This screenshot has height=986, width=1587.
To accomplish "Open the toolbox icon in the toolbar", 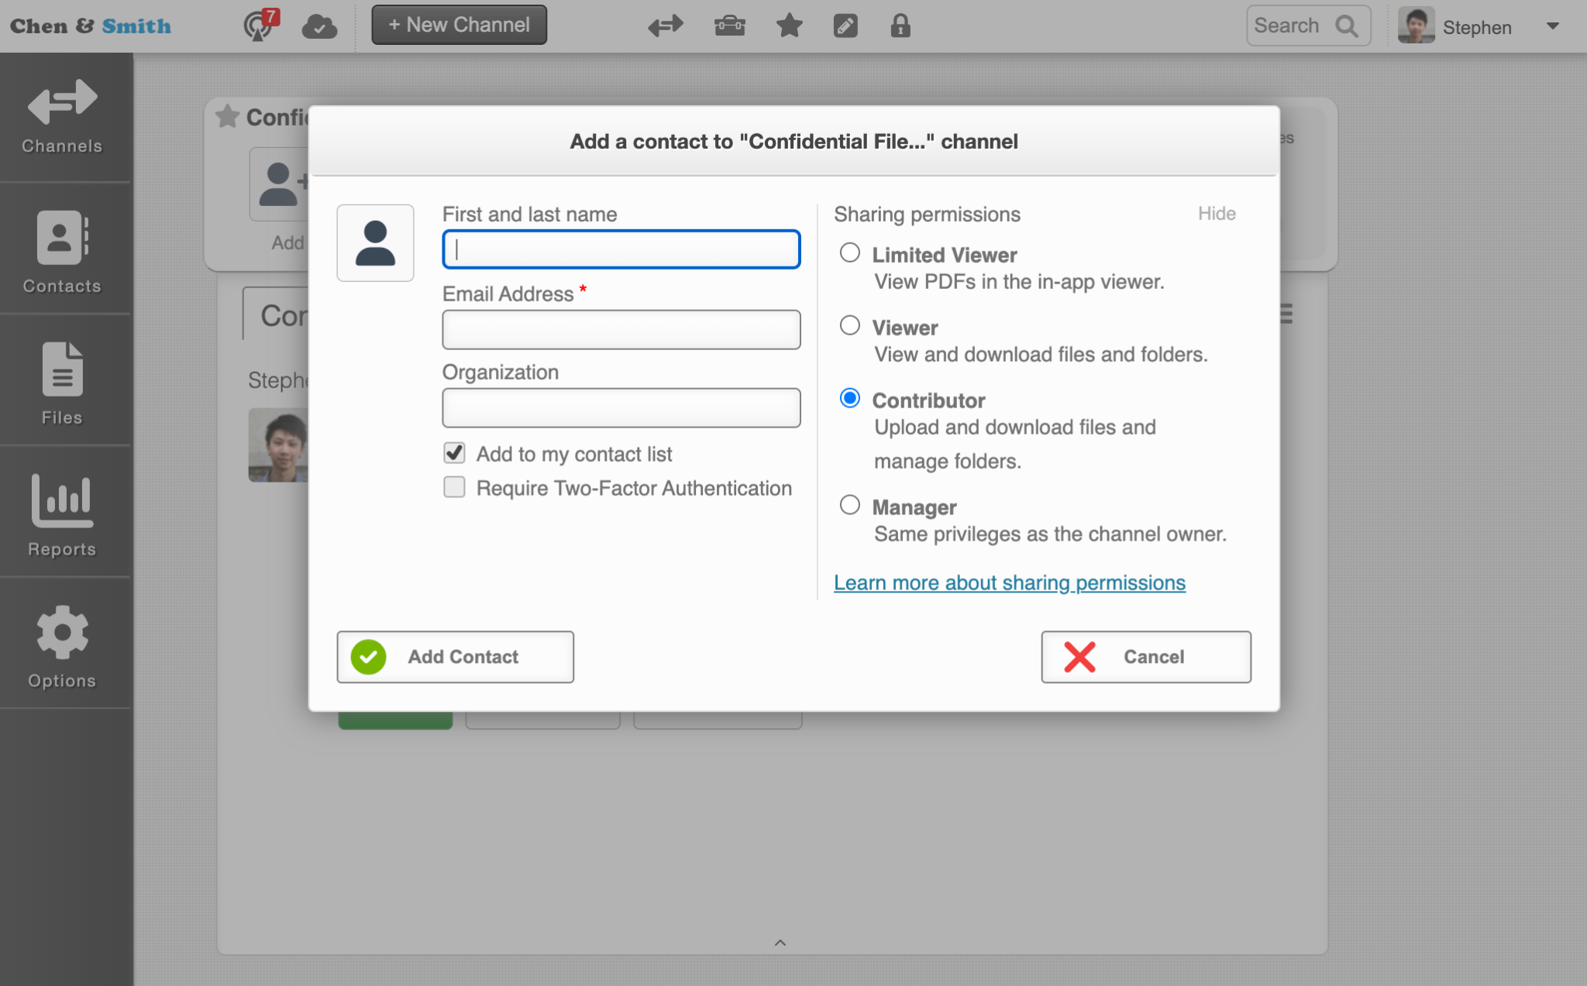I will (x=731, y=26).
